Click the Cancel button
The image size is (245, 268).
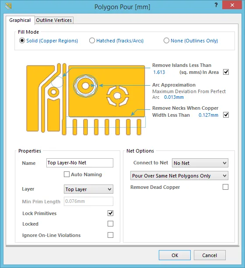click(x=210, y=255)
